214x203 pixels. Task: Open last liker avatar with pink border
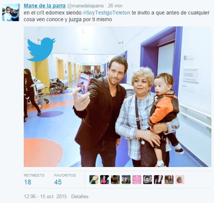click(x=180, y=180)
